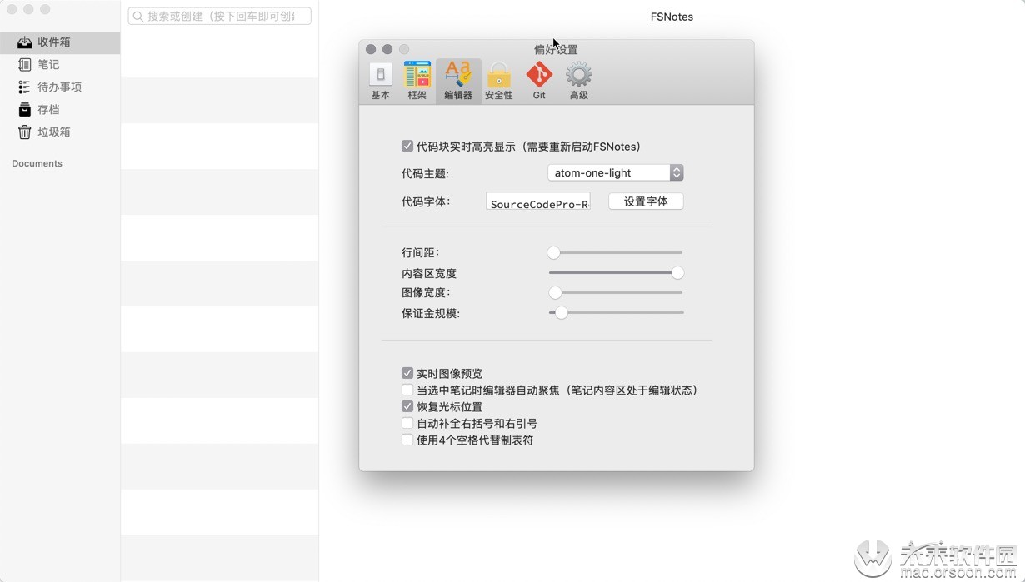This screenshot has height=582, width=1025.
Task: Minimize the 偏好设置 window
Action: point(387,49)
